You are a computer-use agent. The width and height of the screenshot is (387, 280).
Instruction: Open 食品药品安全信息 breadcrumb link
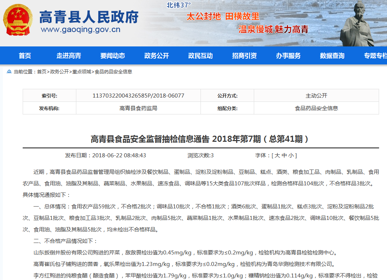[x=113, y=72]
